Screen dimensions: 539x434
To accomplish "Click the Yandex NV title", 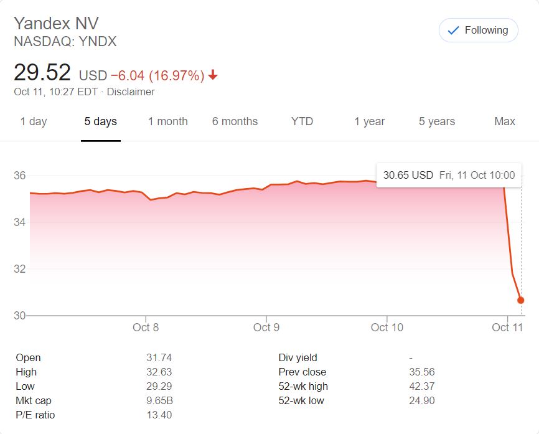I will coord(56,24).
